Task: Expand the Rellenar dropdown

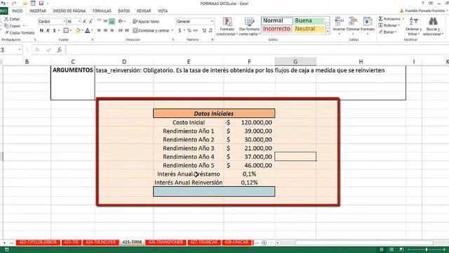Action: pos(399,25)
